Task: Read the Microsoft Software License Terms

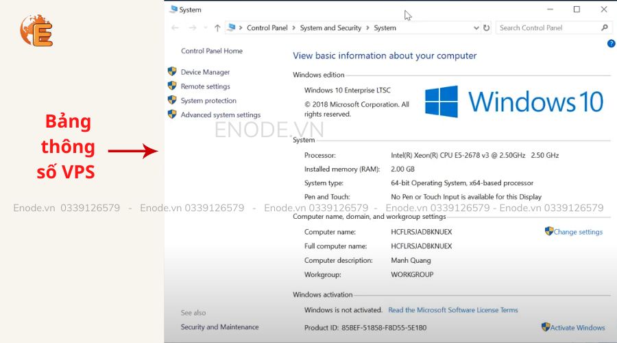Action: [452, 310]
